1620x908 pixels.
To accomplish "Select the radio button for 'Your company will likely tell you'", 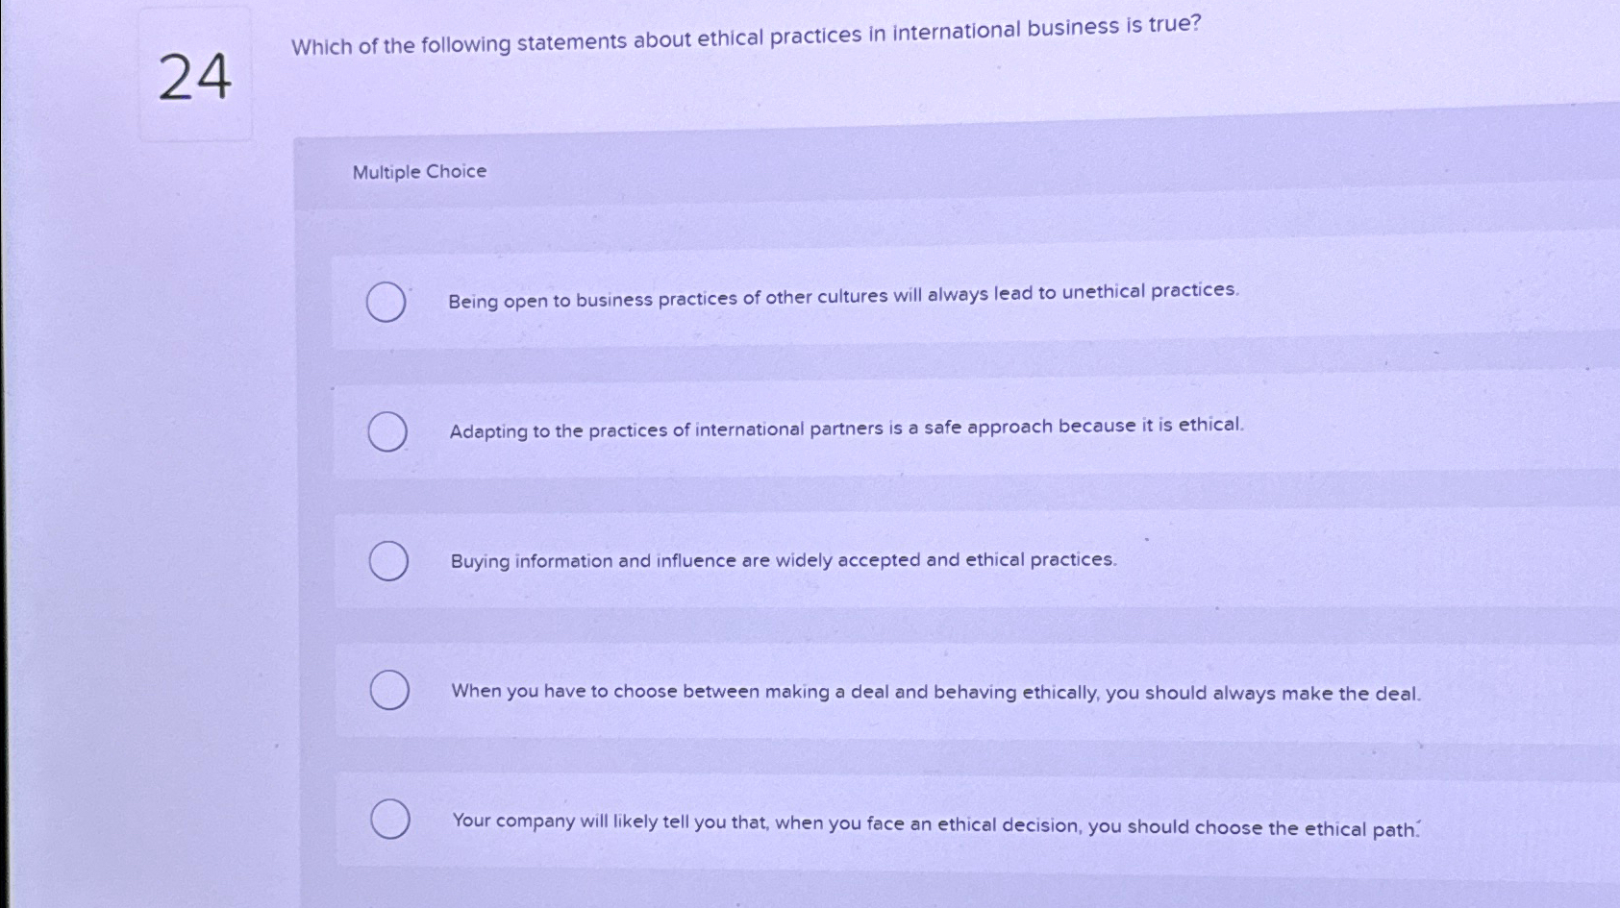I will [x=390, y=819].
